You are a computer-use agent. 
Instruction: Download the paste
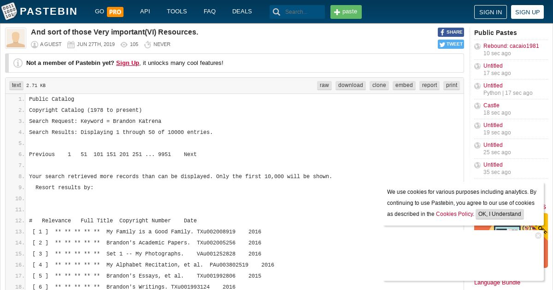[351, 86]
